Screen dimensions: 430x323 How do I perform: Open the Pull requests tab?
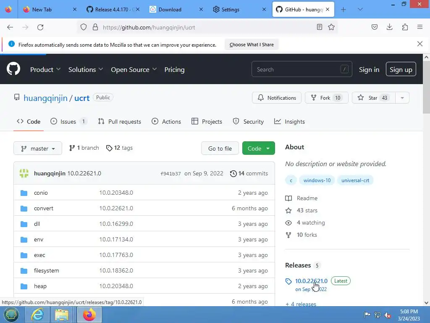tap(120, 122)
